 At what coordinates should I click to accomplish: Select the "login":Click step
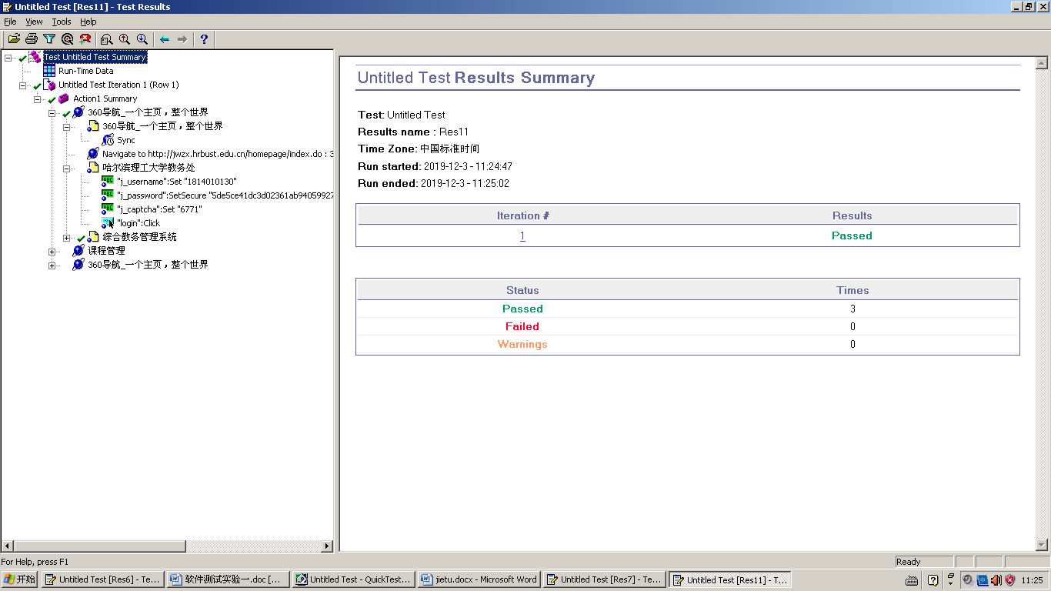click(138, 223)
